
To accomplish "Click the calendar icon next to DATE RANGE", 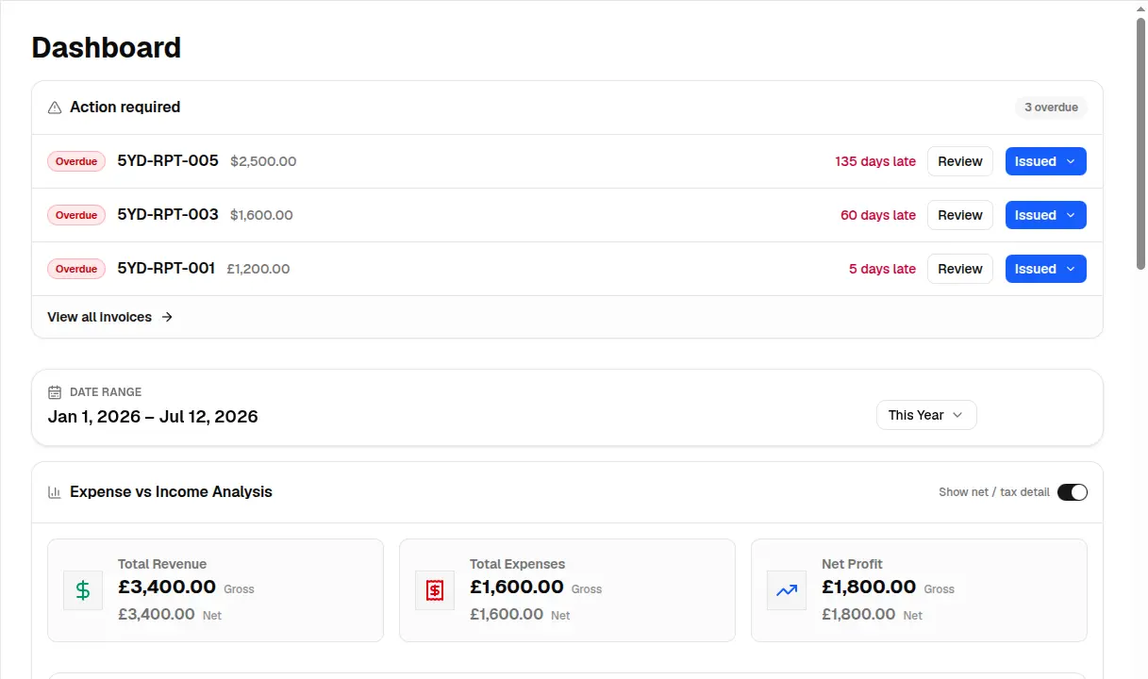I will click(x=55, y=392).
